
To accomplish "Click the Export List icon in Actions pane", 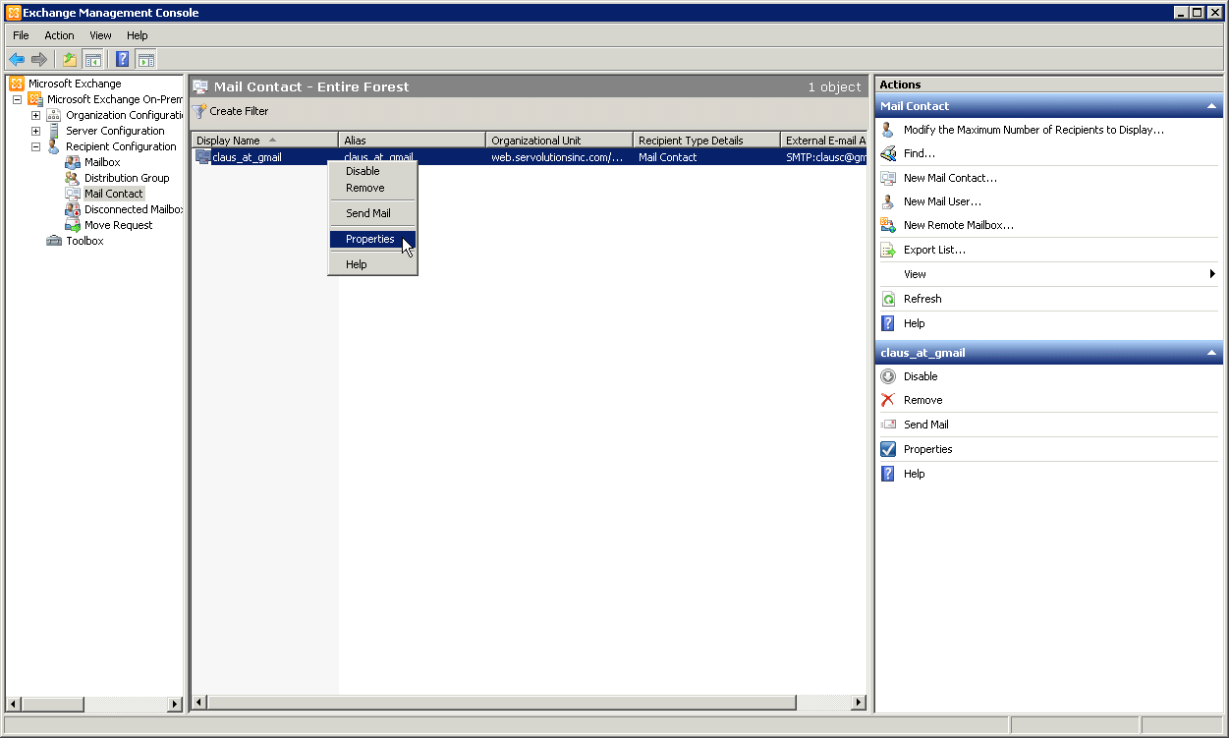I will (887, 250).
